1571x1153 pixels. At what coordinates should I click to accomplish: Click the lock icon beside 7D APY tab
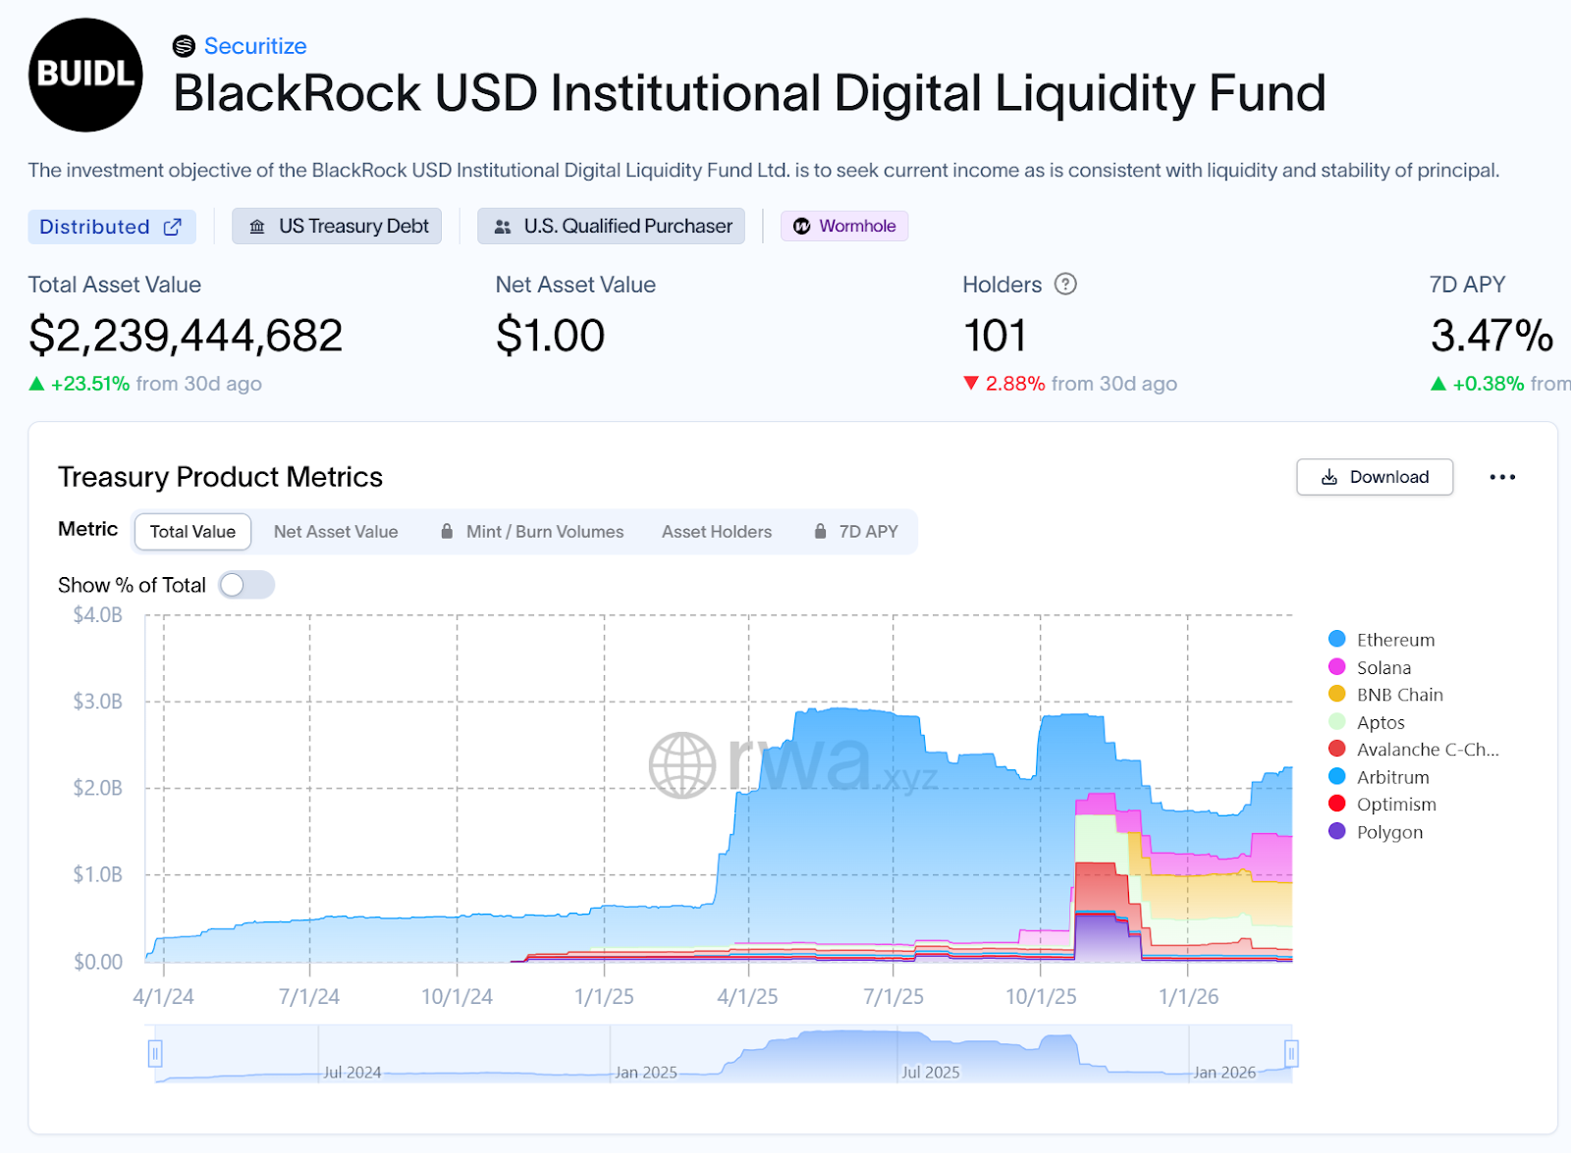click(820, 531)
